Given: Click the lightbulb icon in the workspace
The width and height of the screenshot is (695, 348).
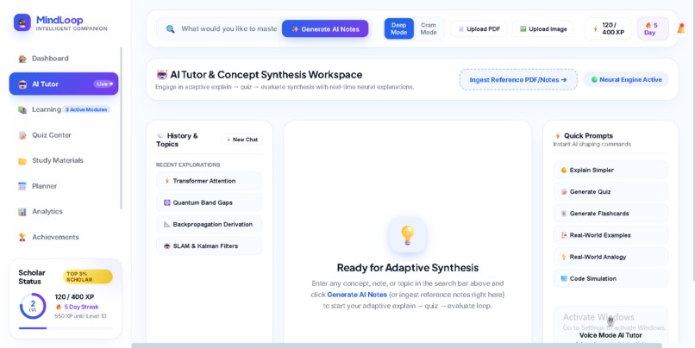Looking at the screenshot, I should tap(407, 235).
